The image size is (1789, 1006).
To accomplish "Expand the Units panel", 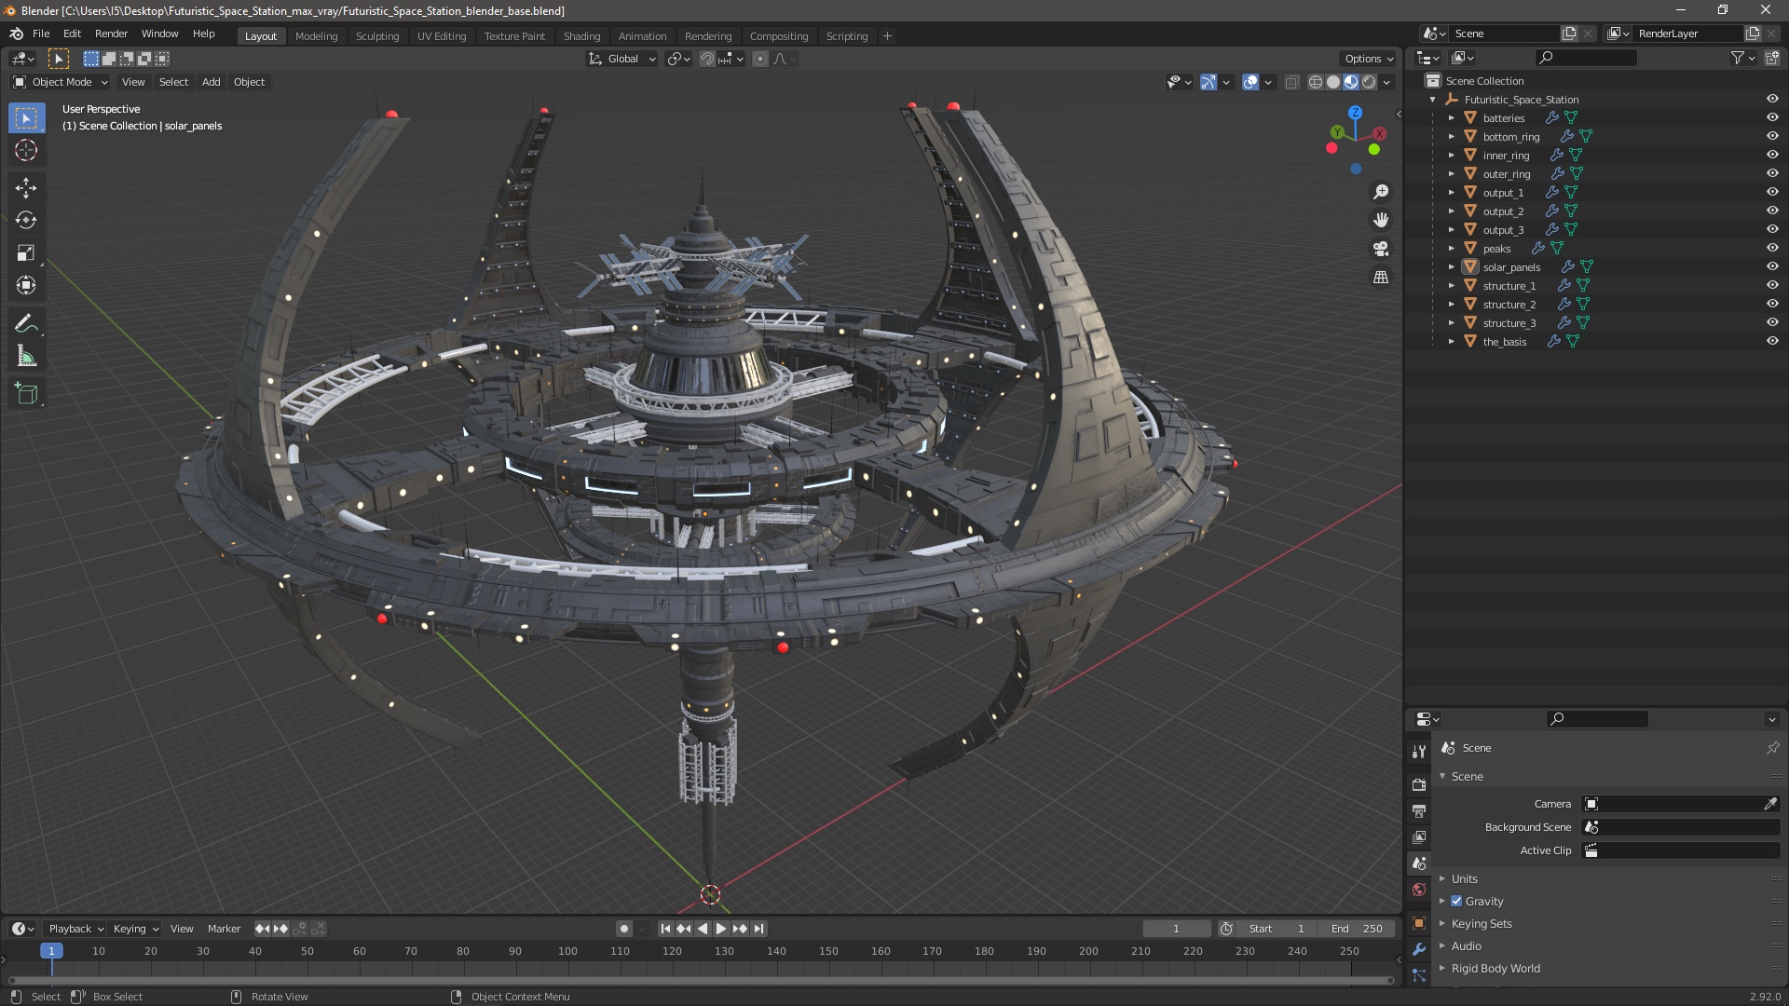I will click(1465, 878).
